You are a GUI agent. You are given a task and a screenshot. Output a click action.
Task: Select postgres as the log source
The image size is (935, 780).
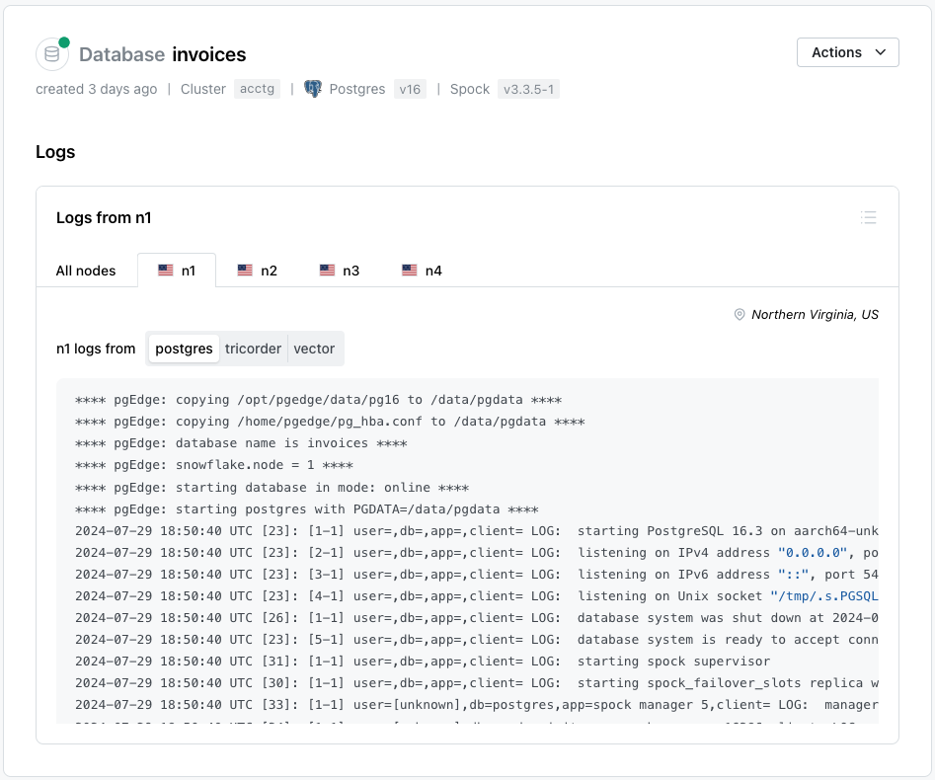(x=184, y=349)
